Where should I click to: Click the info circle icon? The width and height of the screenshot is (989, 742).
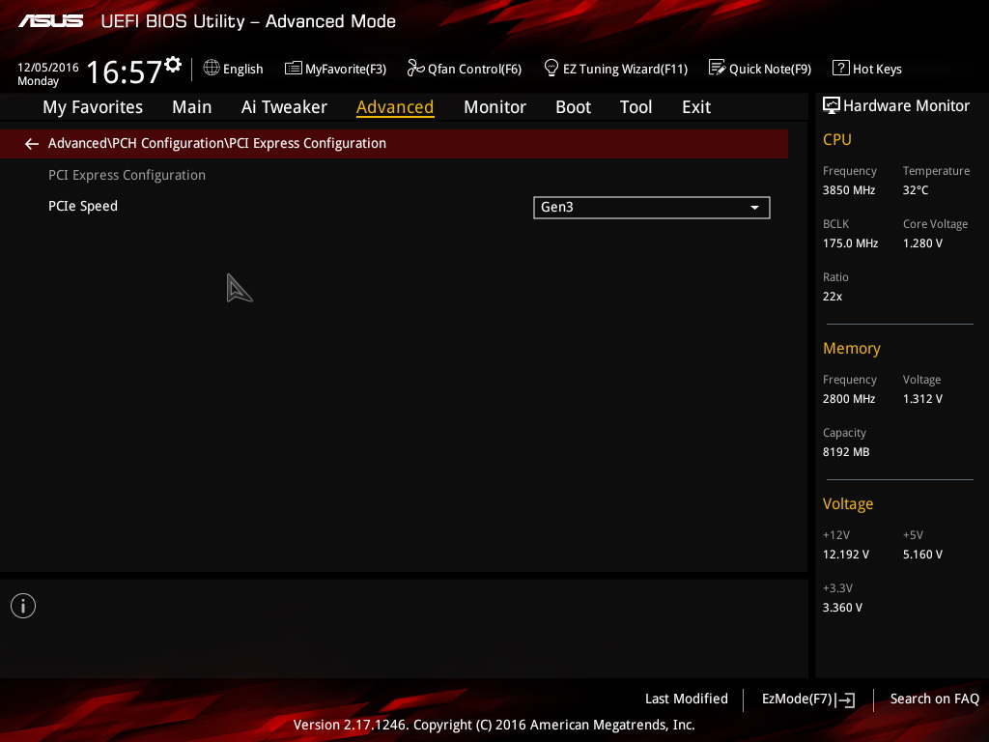pos(23,606)
